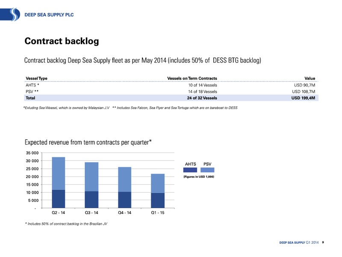Image resolution: width=342 pixels, height=257 pixels.
Task: Click the AHTS segment of Q3 - 14 bar
Action: click(91, 200)
